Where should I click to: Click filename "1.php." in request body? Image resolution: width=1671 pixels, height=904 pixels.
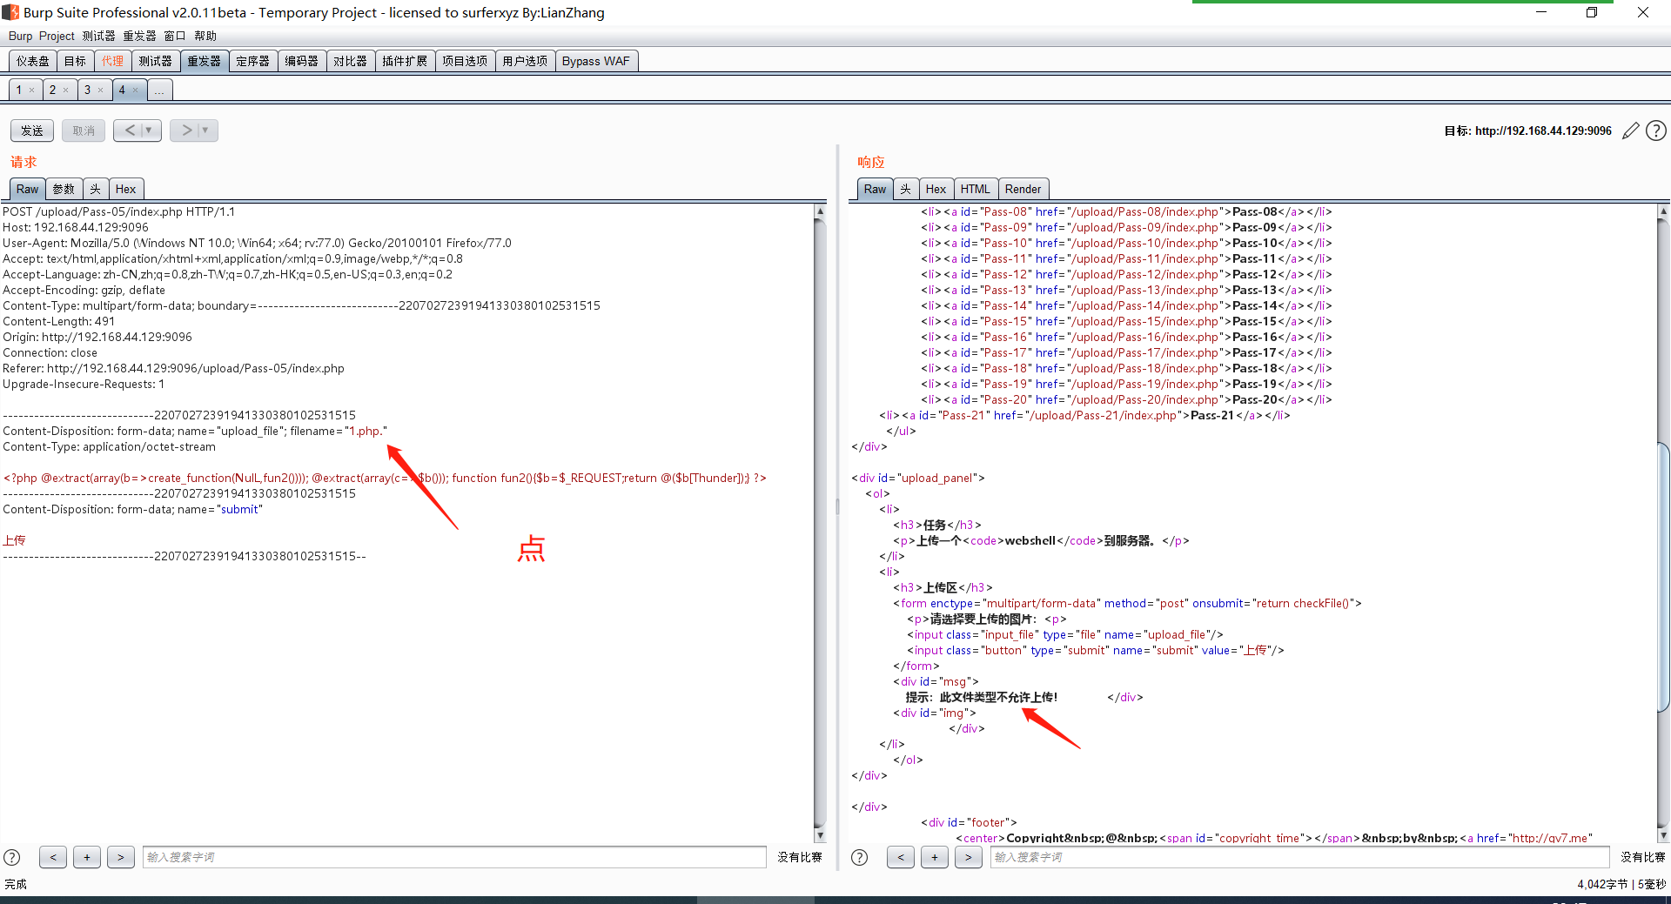366,432
